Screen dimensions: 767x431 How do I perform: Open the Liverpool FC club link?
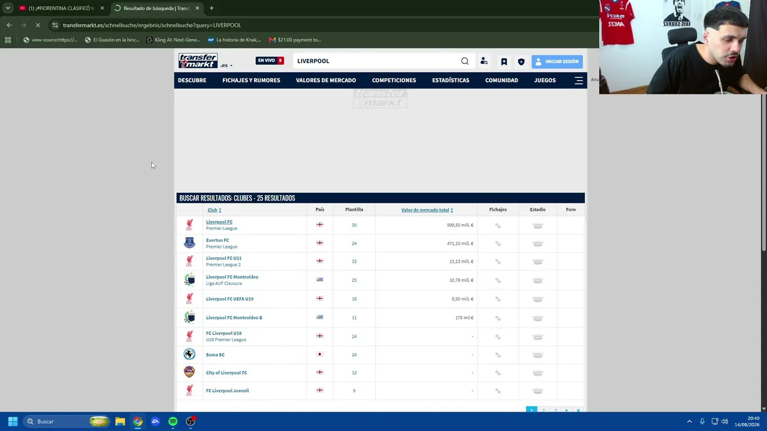point(219,222)
